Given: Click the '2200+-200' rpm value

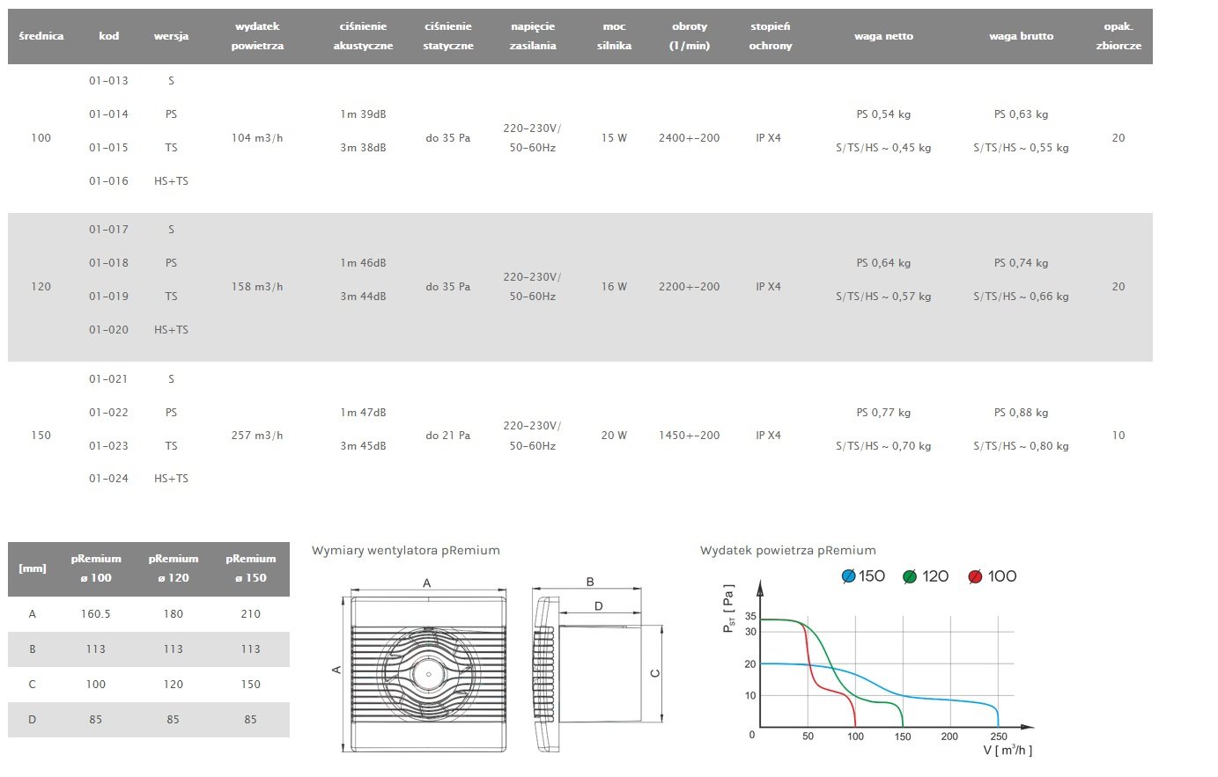Looking at the screenshot, I should pyautogui.click(x=690, y=287).
